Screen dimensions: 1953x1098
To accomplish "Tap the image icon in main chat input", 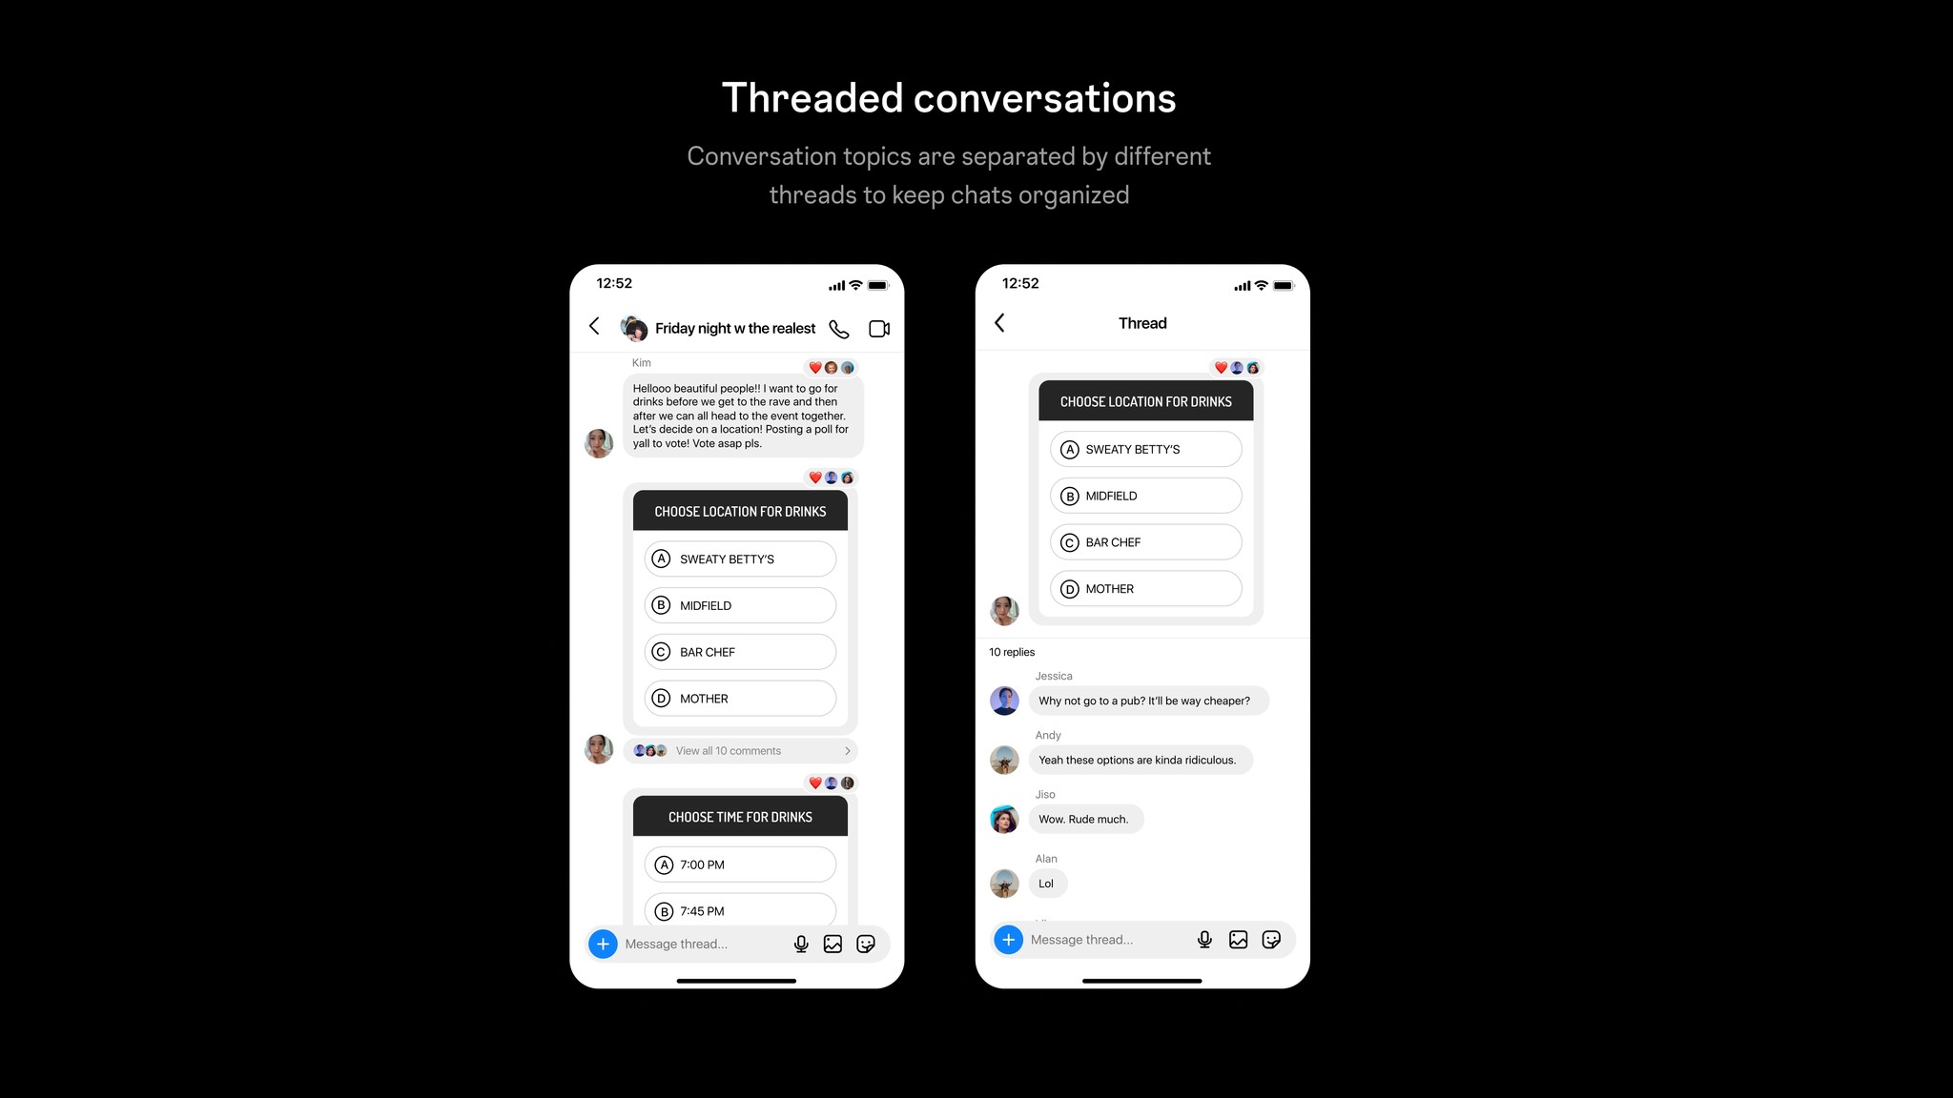I will (x=832, y=944).
